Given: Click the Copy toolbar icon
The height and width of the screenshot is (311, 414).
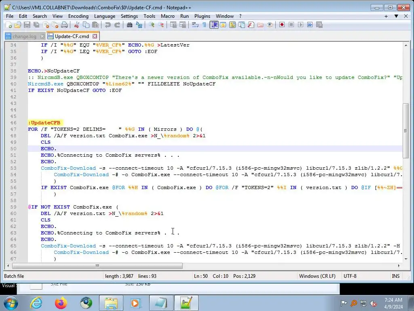Looking at the screenshot, I should click(86, 25).
